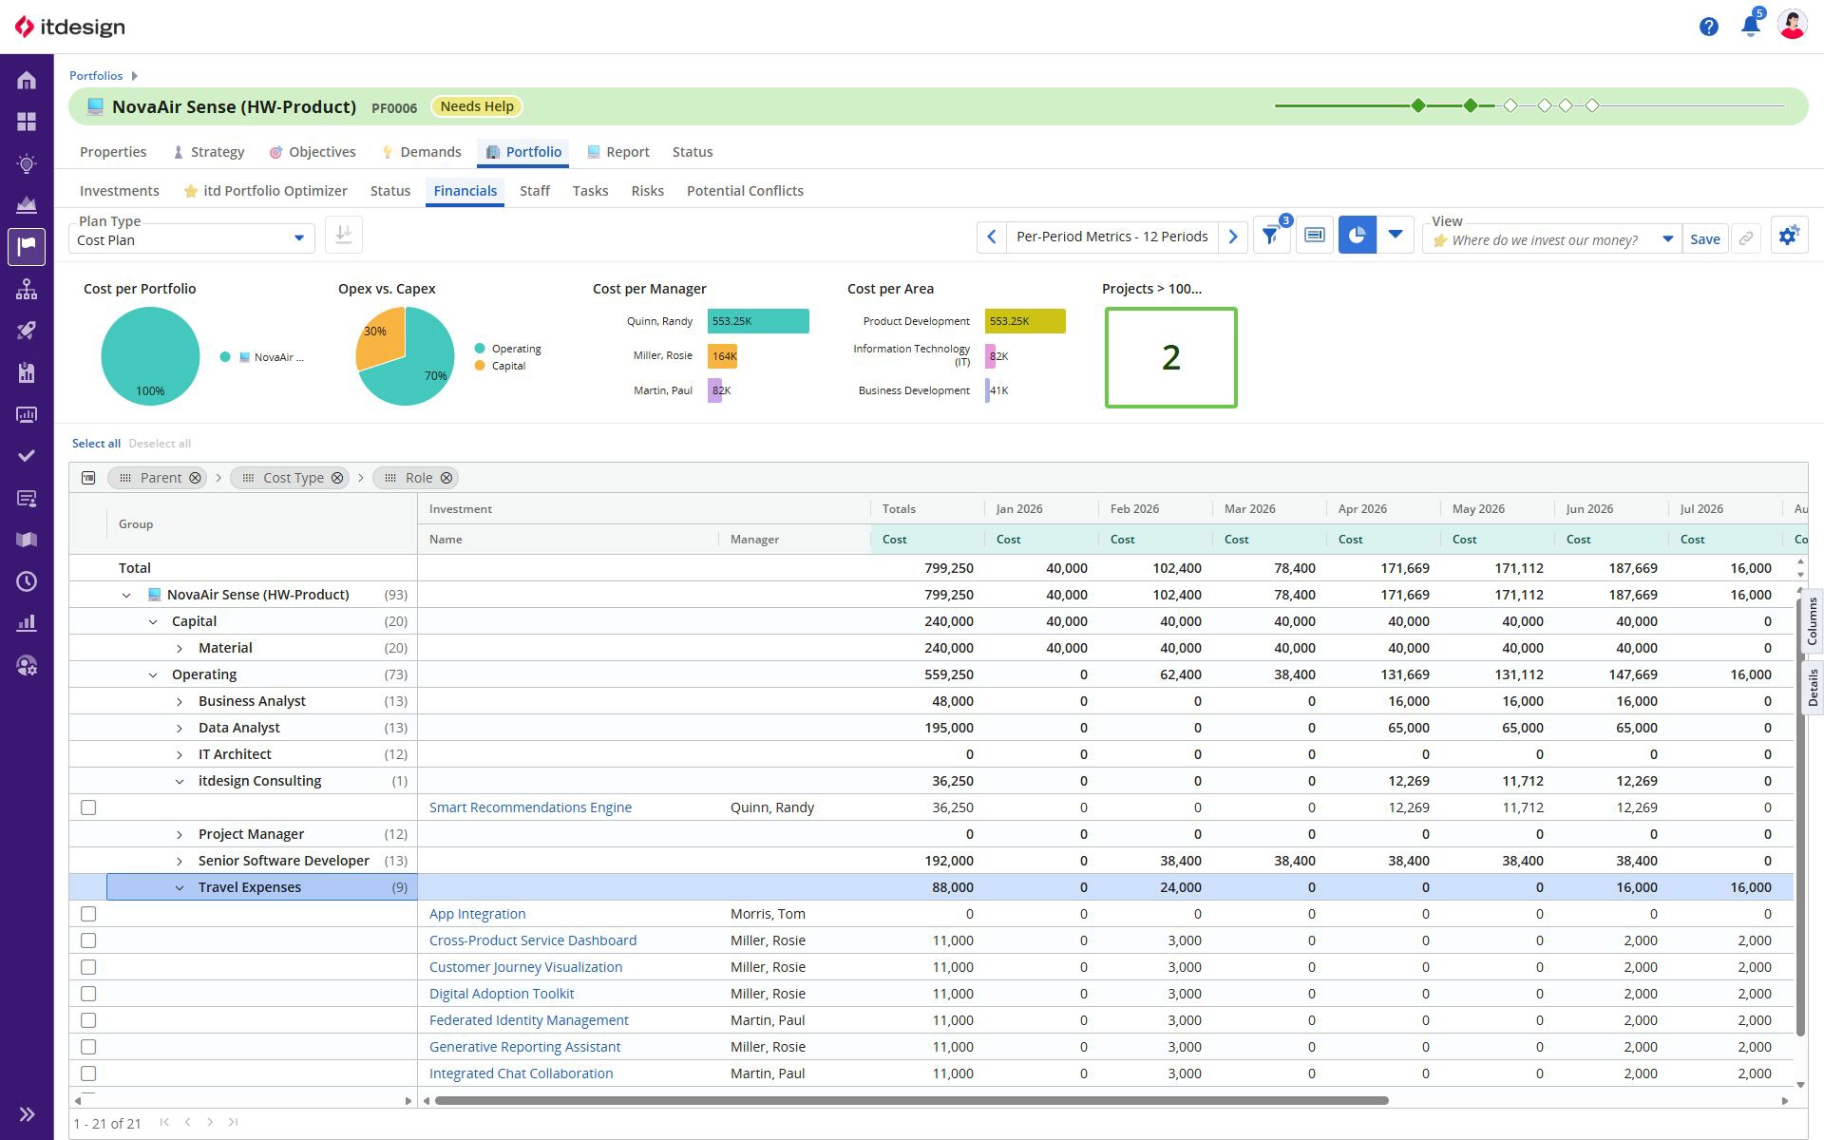The width and height of the screenshot is (1824, 1140).
Task: Click the Save view button
Action: [x=1705, y=239]
